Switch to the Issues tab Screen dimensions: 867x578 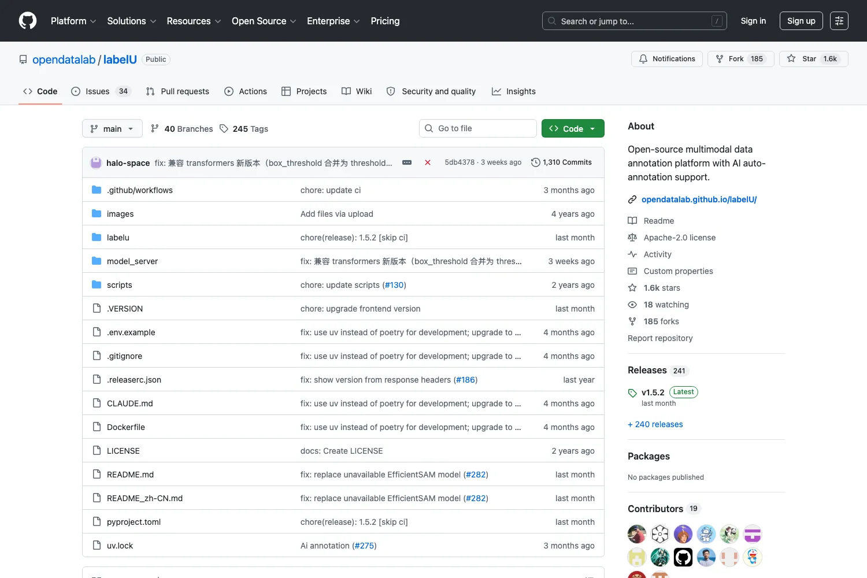tap(101, 91)
